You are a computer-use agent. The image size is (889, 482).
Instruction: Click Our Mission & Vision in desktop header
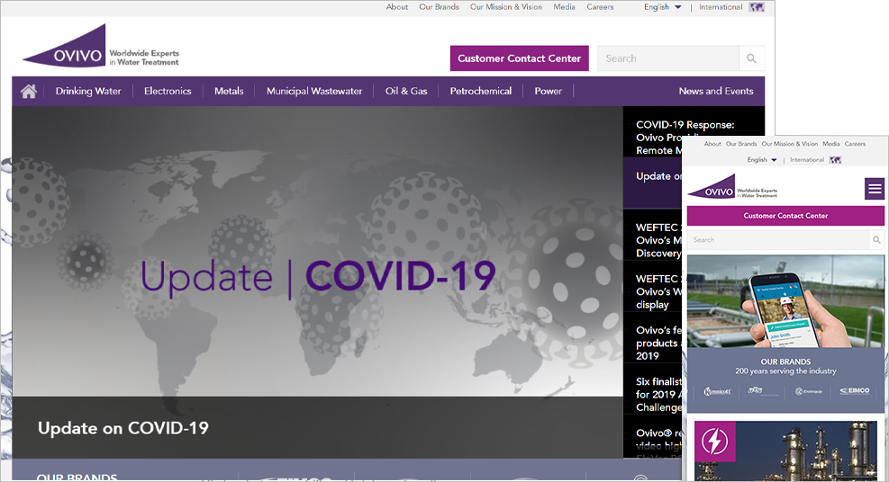coord(505,7)
